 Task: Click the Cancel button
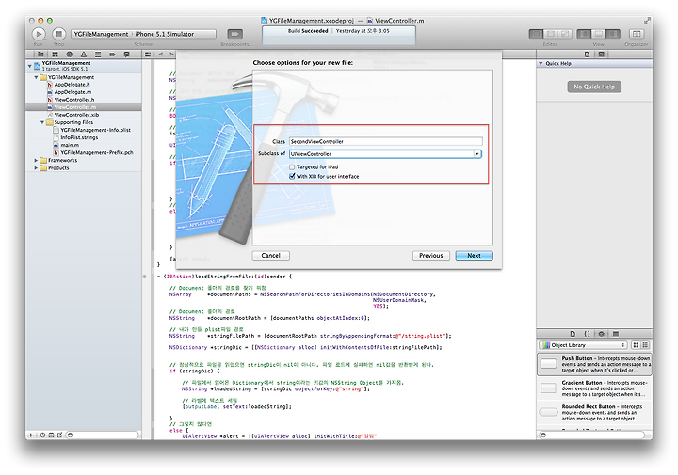click(x=270, y=256)
